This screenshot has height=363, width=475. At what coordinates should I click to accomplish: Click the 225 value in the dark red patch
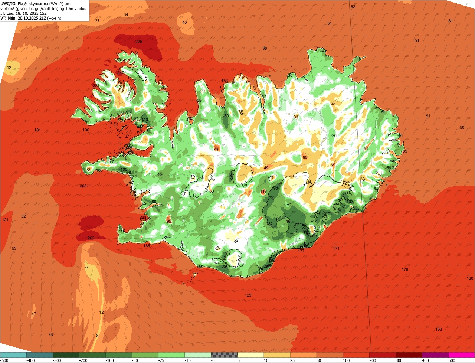(x=139, y=42)
